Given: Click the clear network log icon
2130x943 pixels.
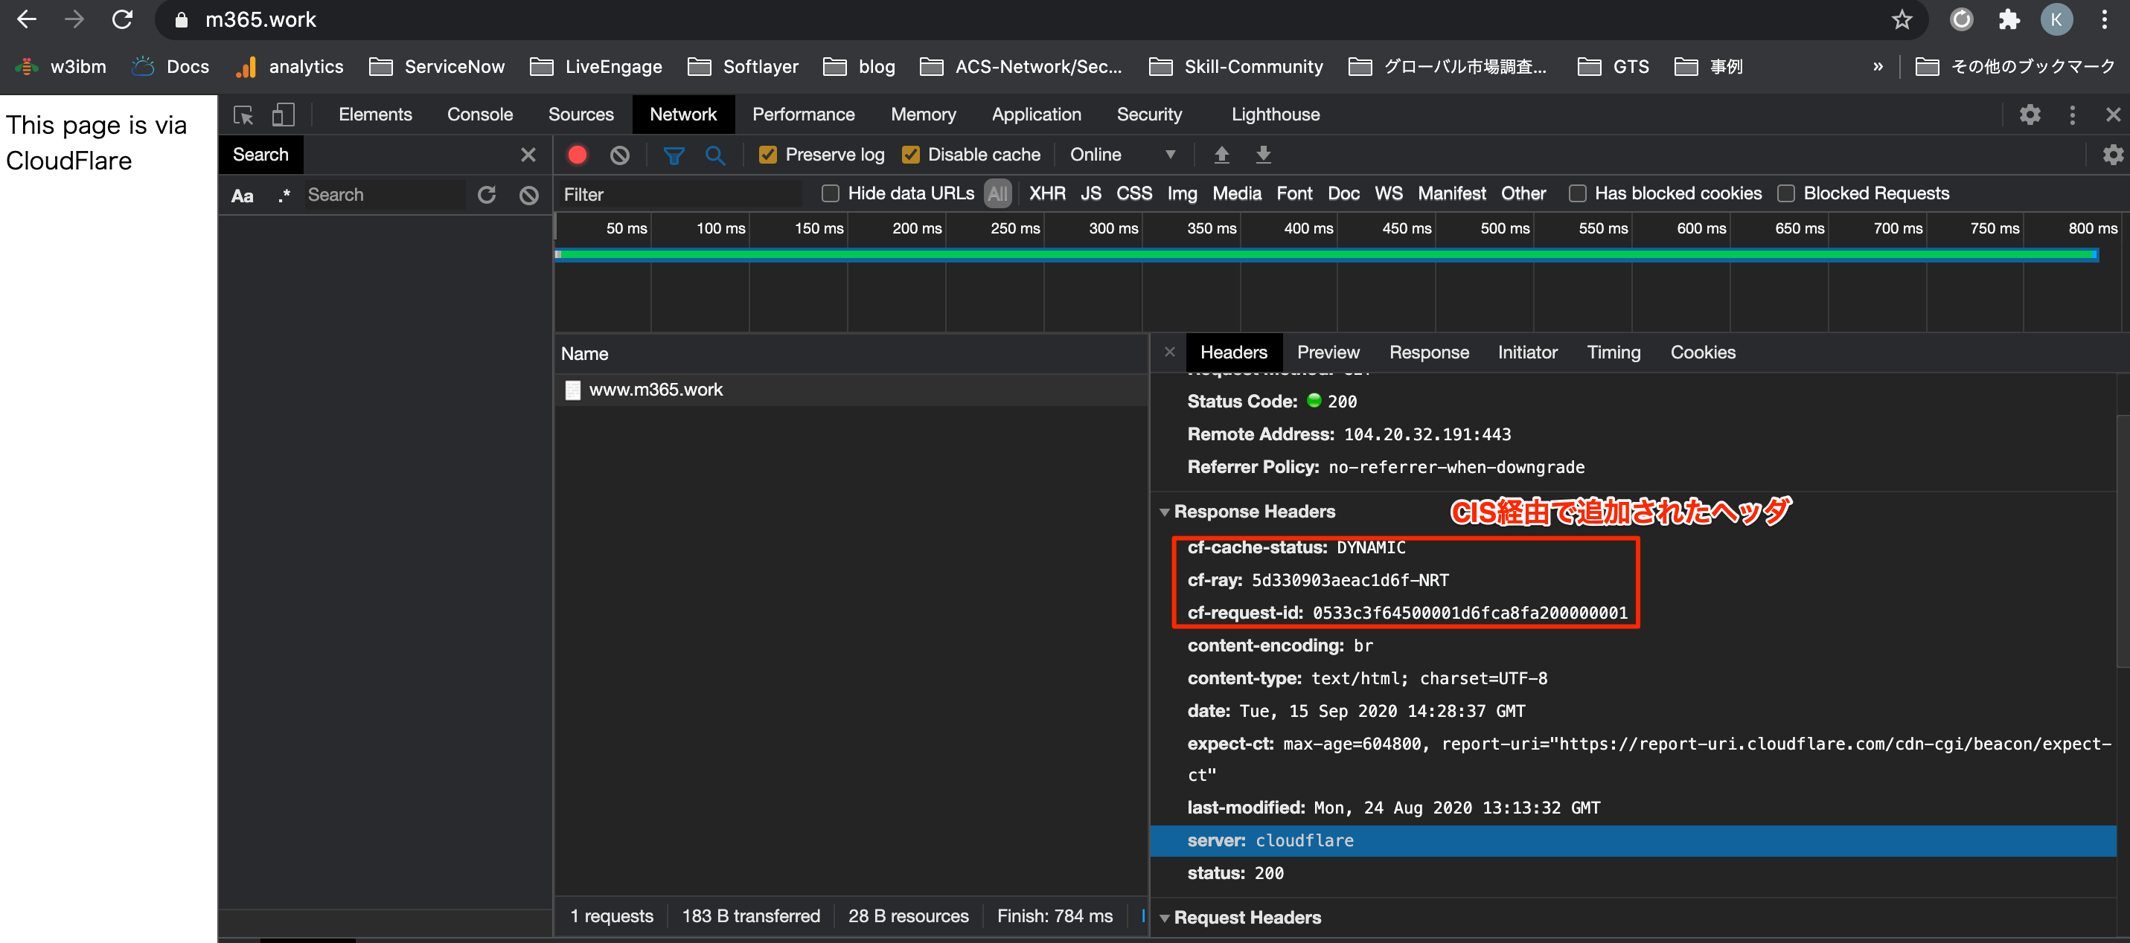Looking at the screenshot, I should [x=619, y=155].
